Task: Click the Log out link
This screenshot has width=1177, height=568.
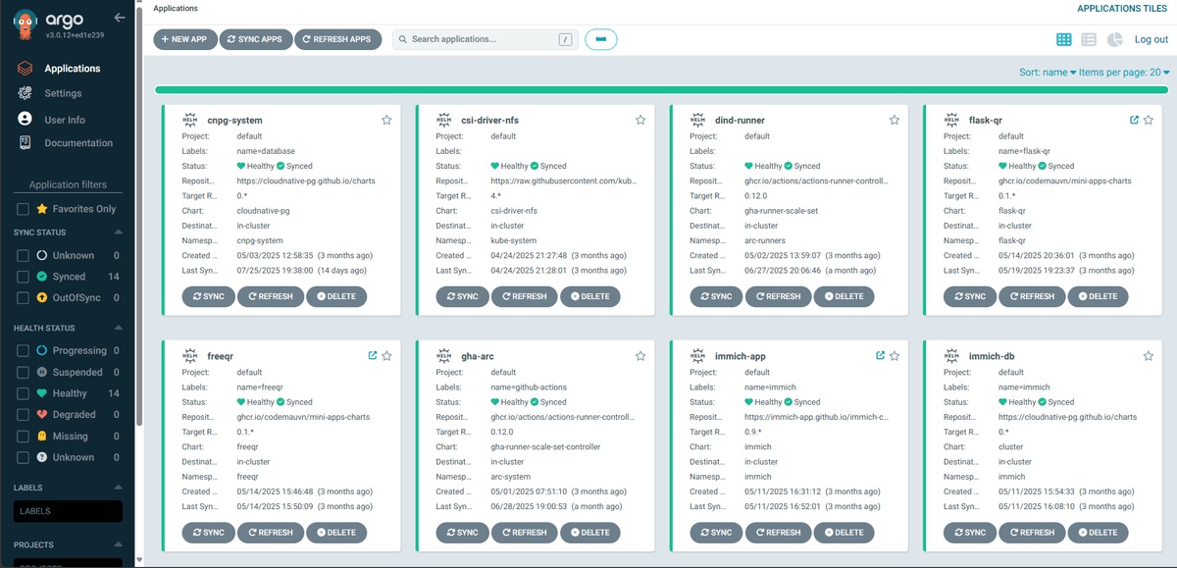Action: click(1151, 39)
